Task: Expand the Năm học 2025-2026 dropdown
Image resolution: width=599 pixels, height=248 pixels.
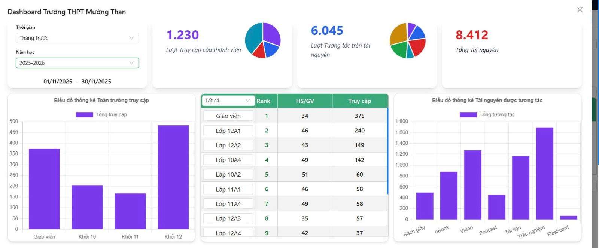Action: tap(77, 63)
